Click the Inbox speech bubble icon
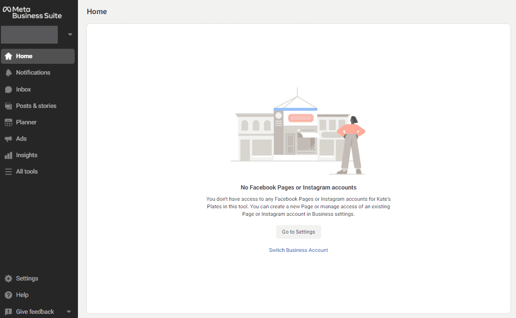The image size is (516, 318). coord(8,90)
